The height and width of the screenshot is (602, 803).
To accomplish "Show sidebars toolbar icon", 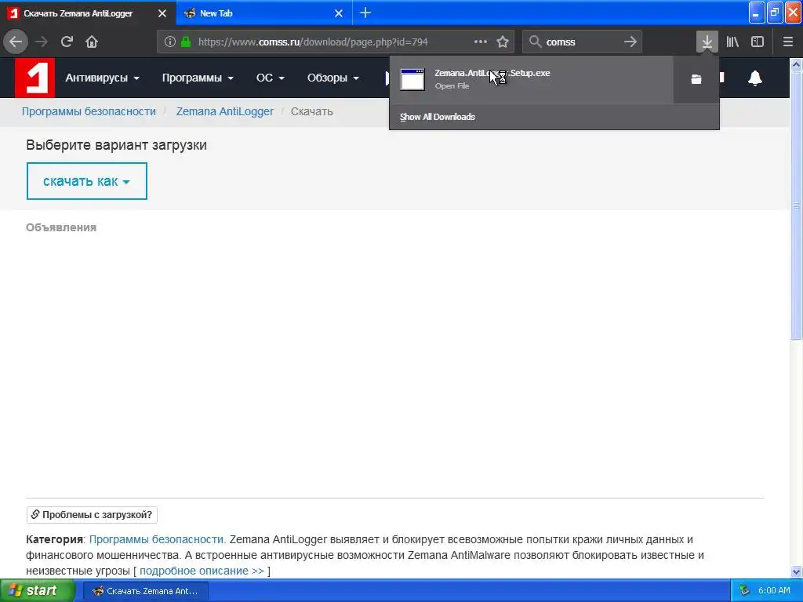I will pyautogui.click(x=758, y=42).
